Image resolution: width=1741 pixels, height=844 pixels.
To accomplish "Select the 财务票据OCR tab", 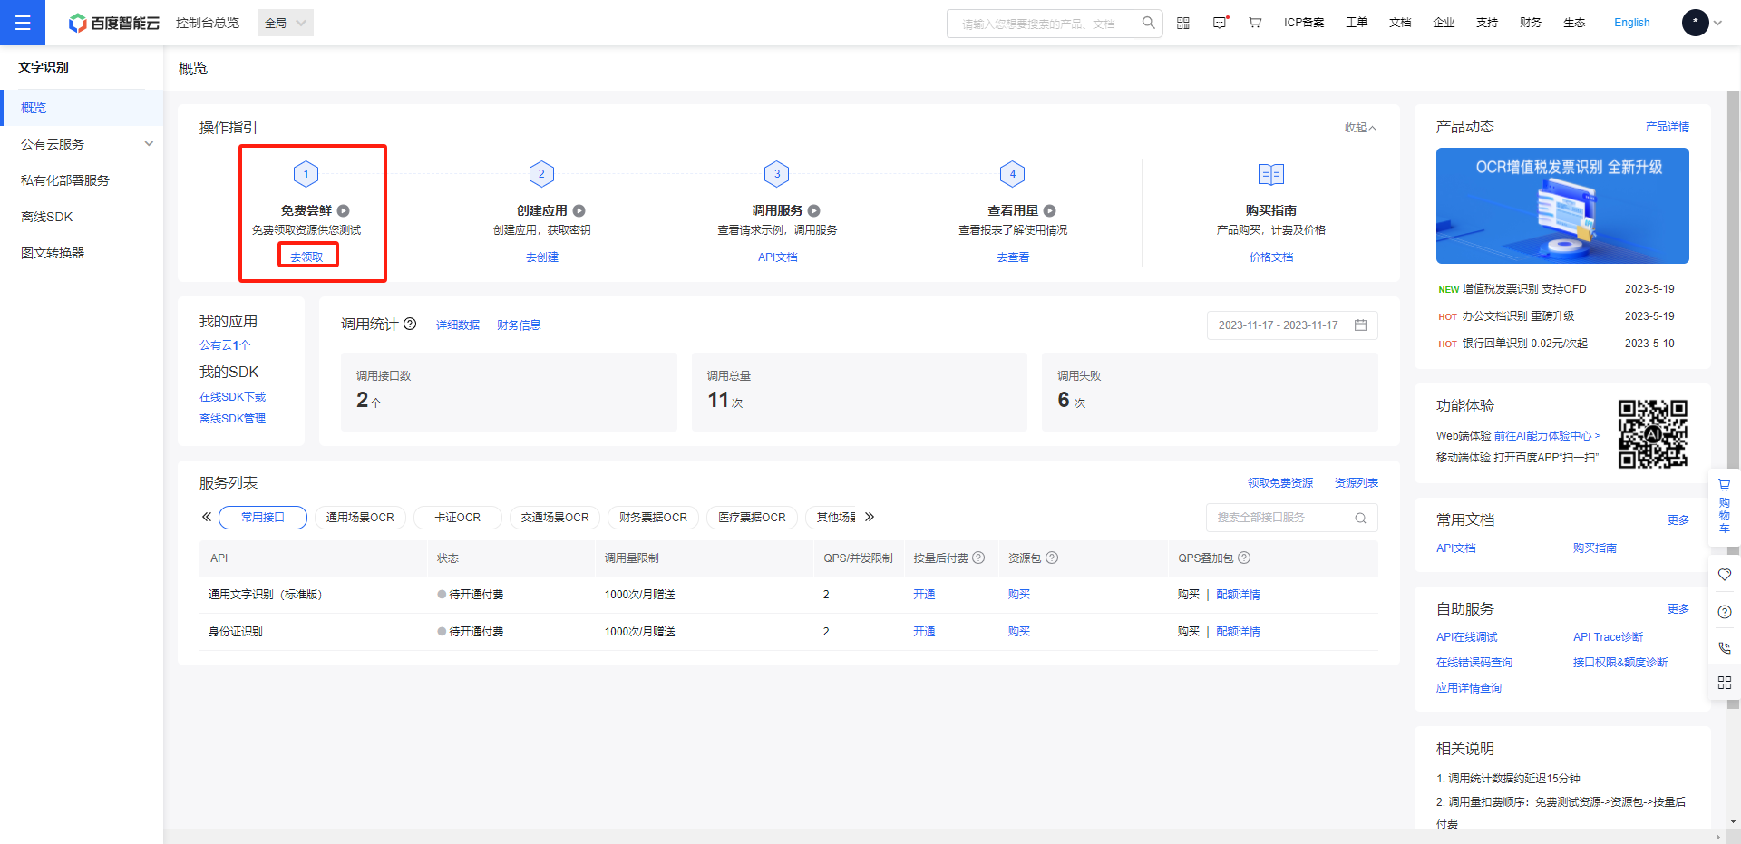I will 653,517.
